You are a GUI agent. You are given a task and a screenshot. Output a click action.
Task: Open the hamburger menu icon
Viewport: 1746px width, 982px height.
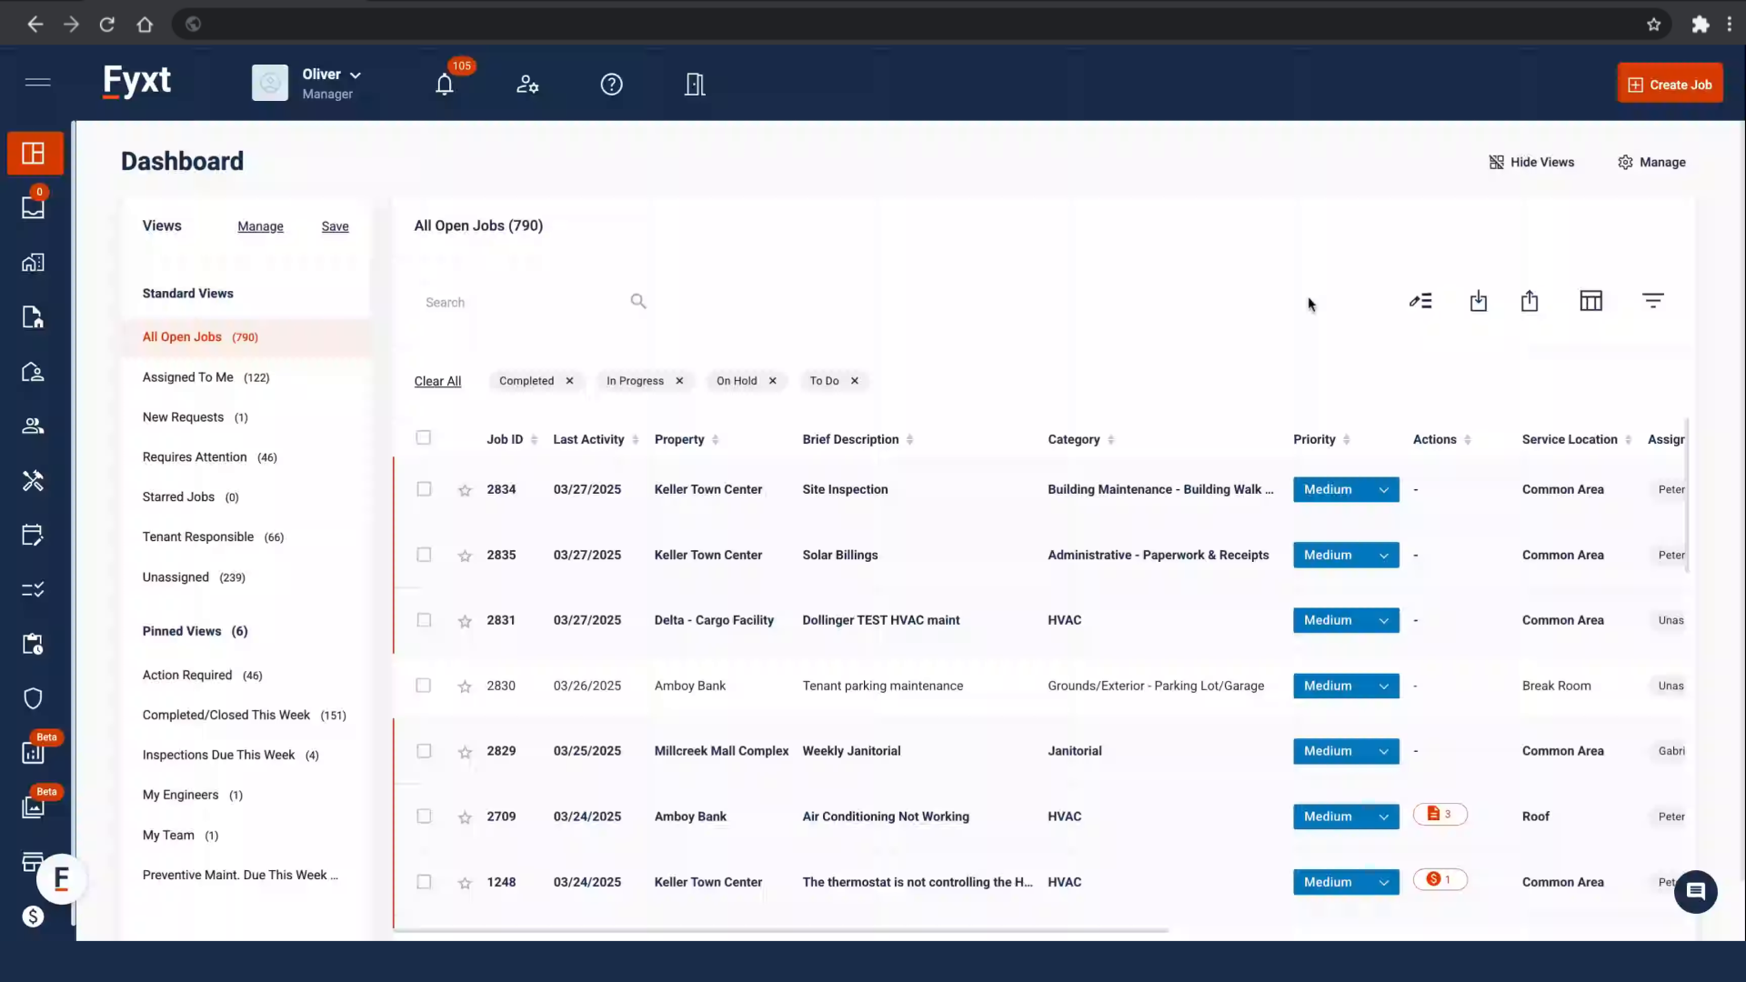pos(37,83)
